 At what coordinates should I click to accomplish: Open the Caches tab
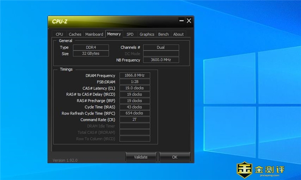coord(75,34)
